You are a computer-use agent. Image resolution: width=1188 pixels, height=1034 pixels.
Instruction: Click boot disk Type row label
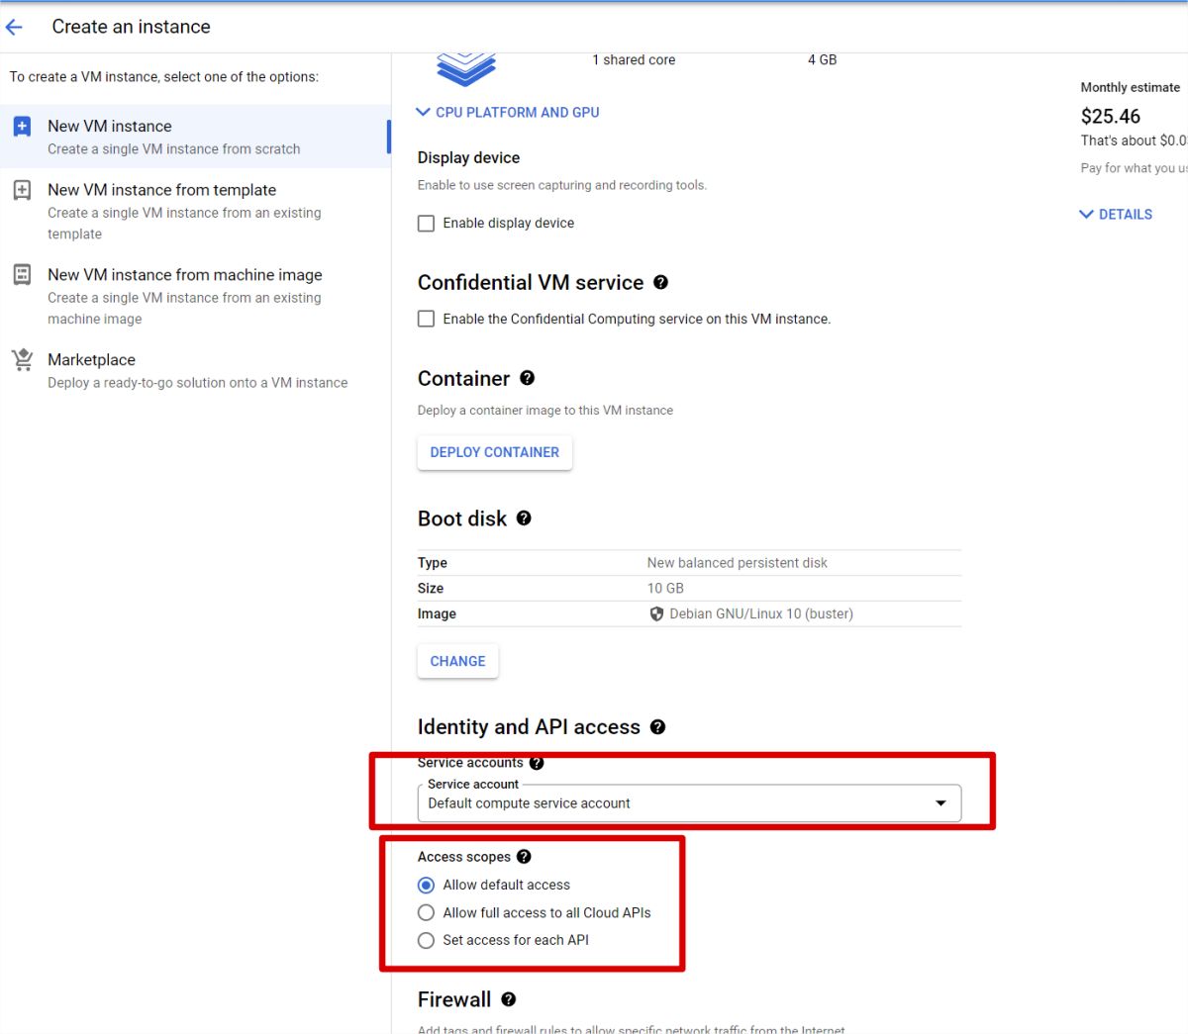click(x=433, y=563)
